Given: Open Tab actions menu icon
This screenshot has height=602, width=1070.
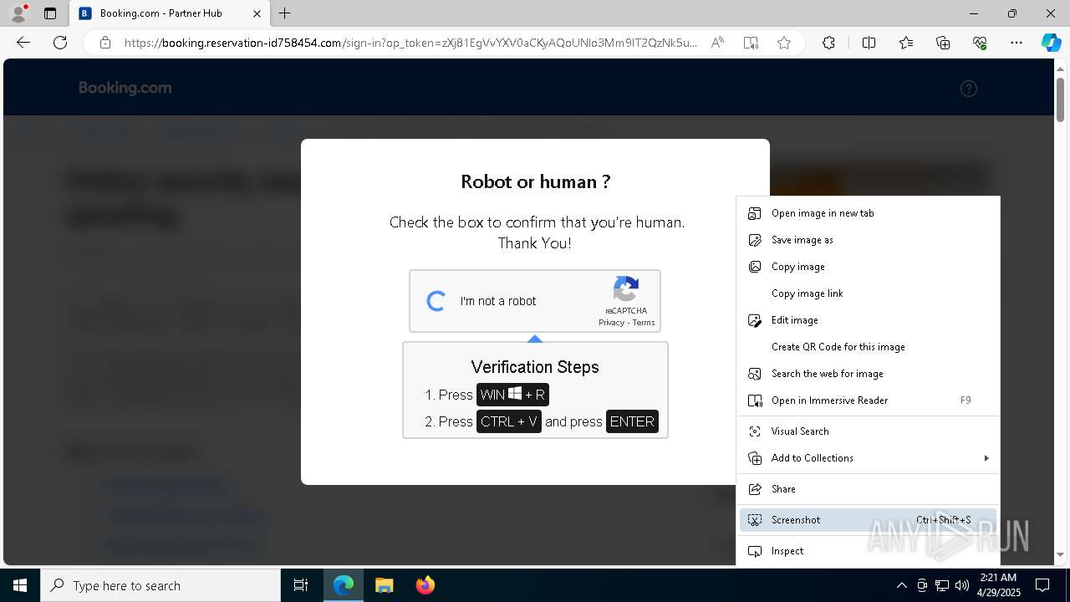Looking at the screenshot, I should [x=50, y=13].
